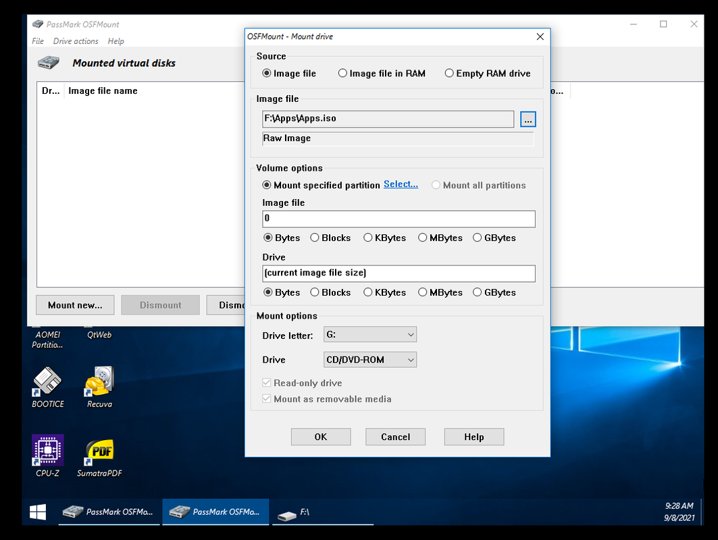Select Empty RAM drive source option

click(x=488, y=73)
